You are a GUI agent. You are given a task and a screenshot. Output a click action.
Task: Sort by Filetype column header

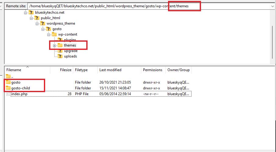pos(85,70)
